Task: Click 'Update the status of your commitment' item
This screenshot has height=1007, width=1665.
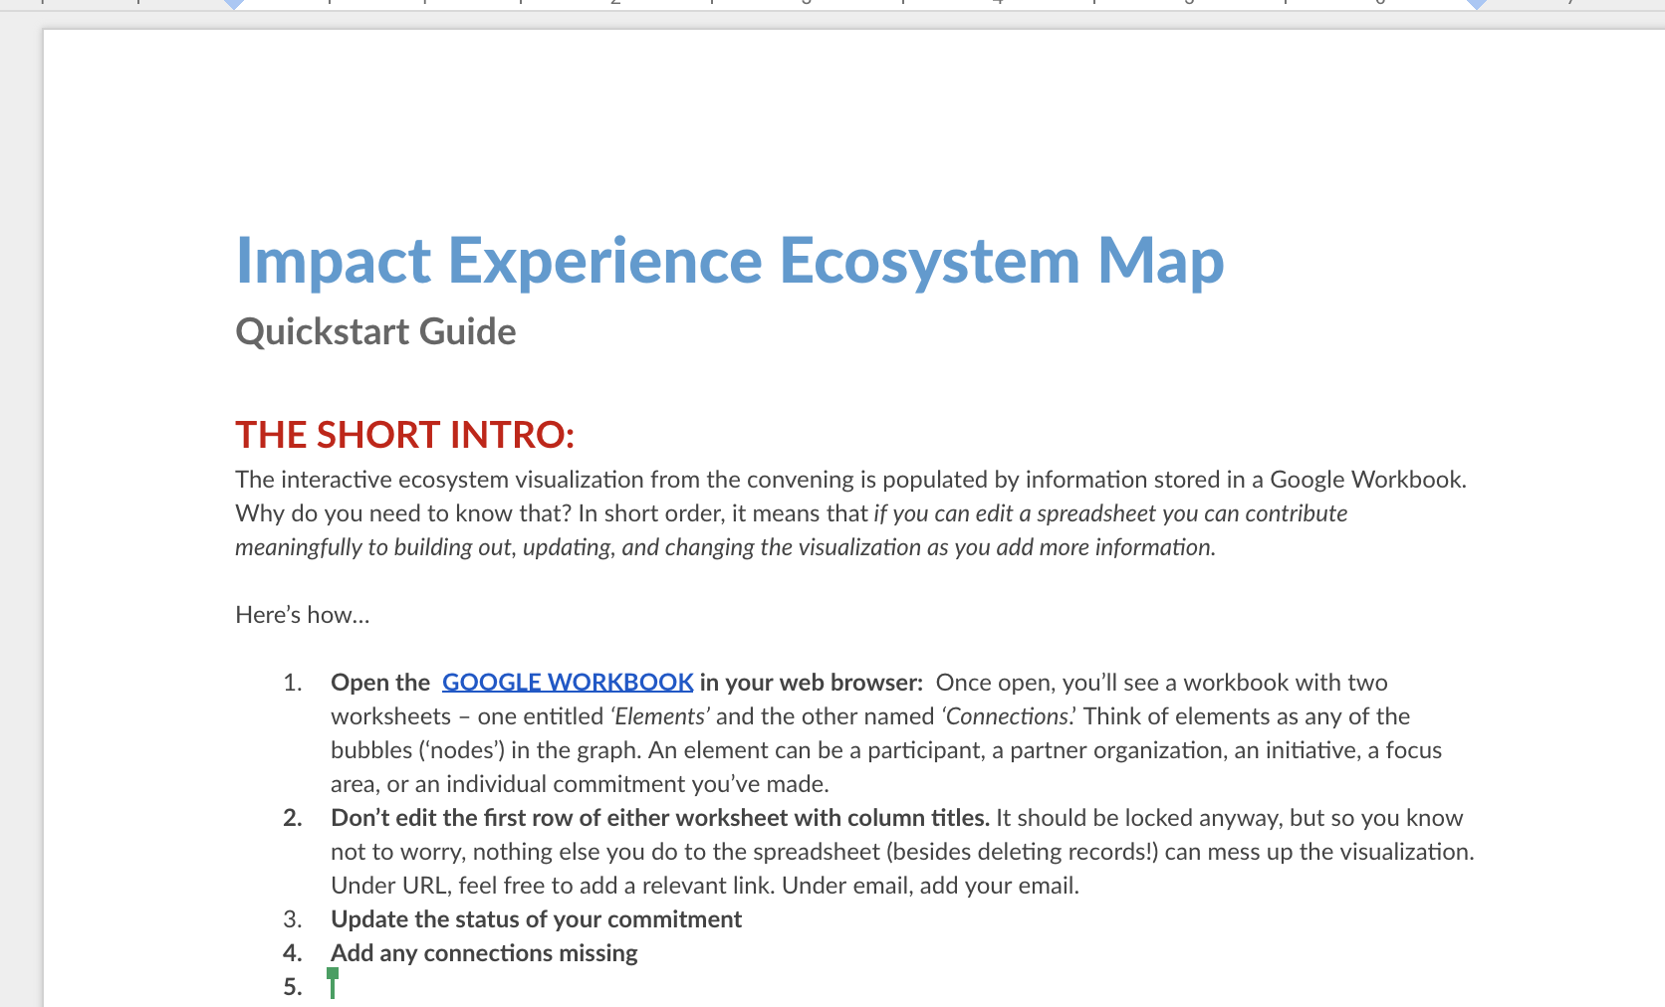Action: [x=536, y=919]
